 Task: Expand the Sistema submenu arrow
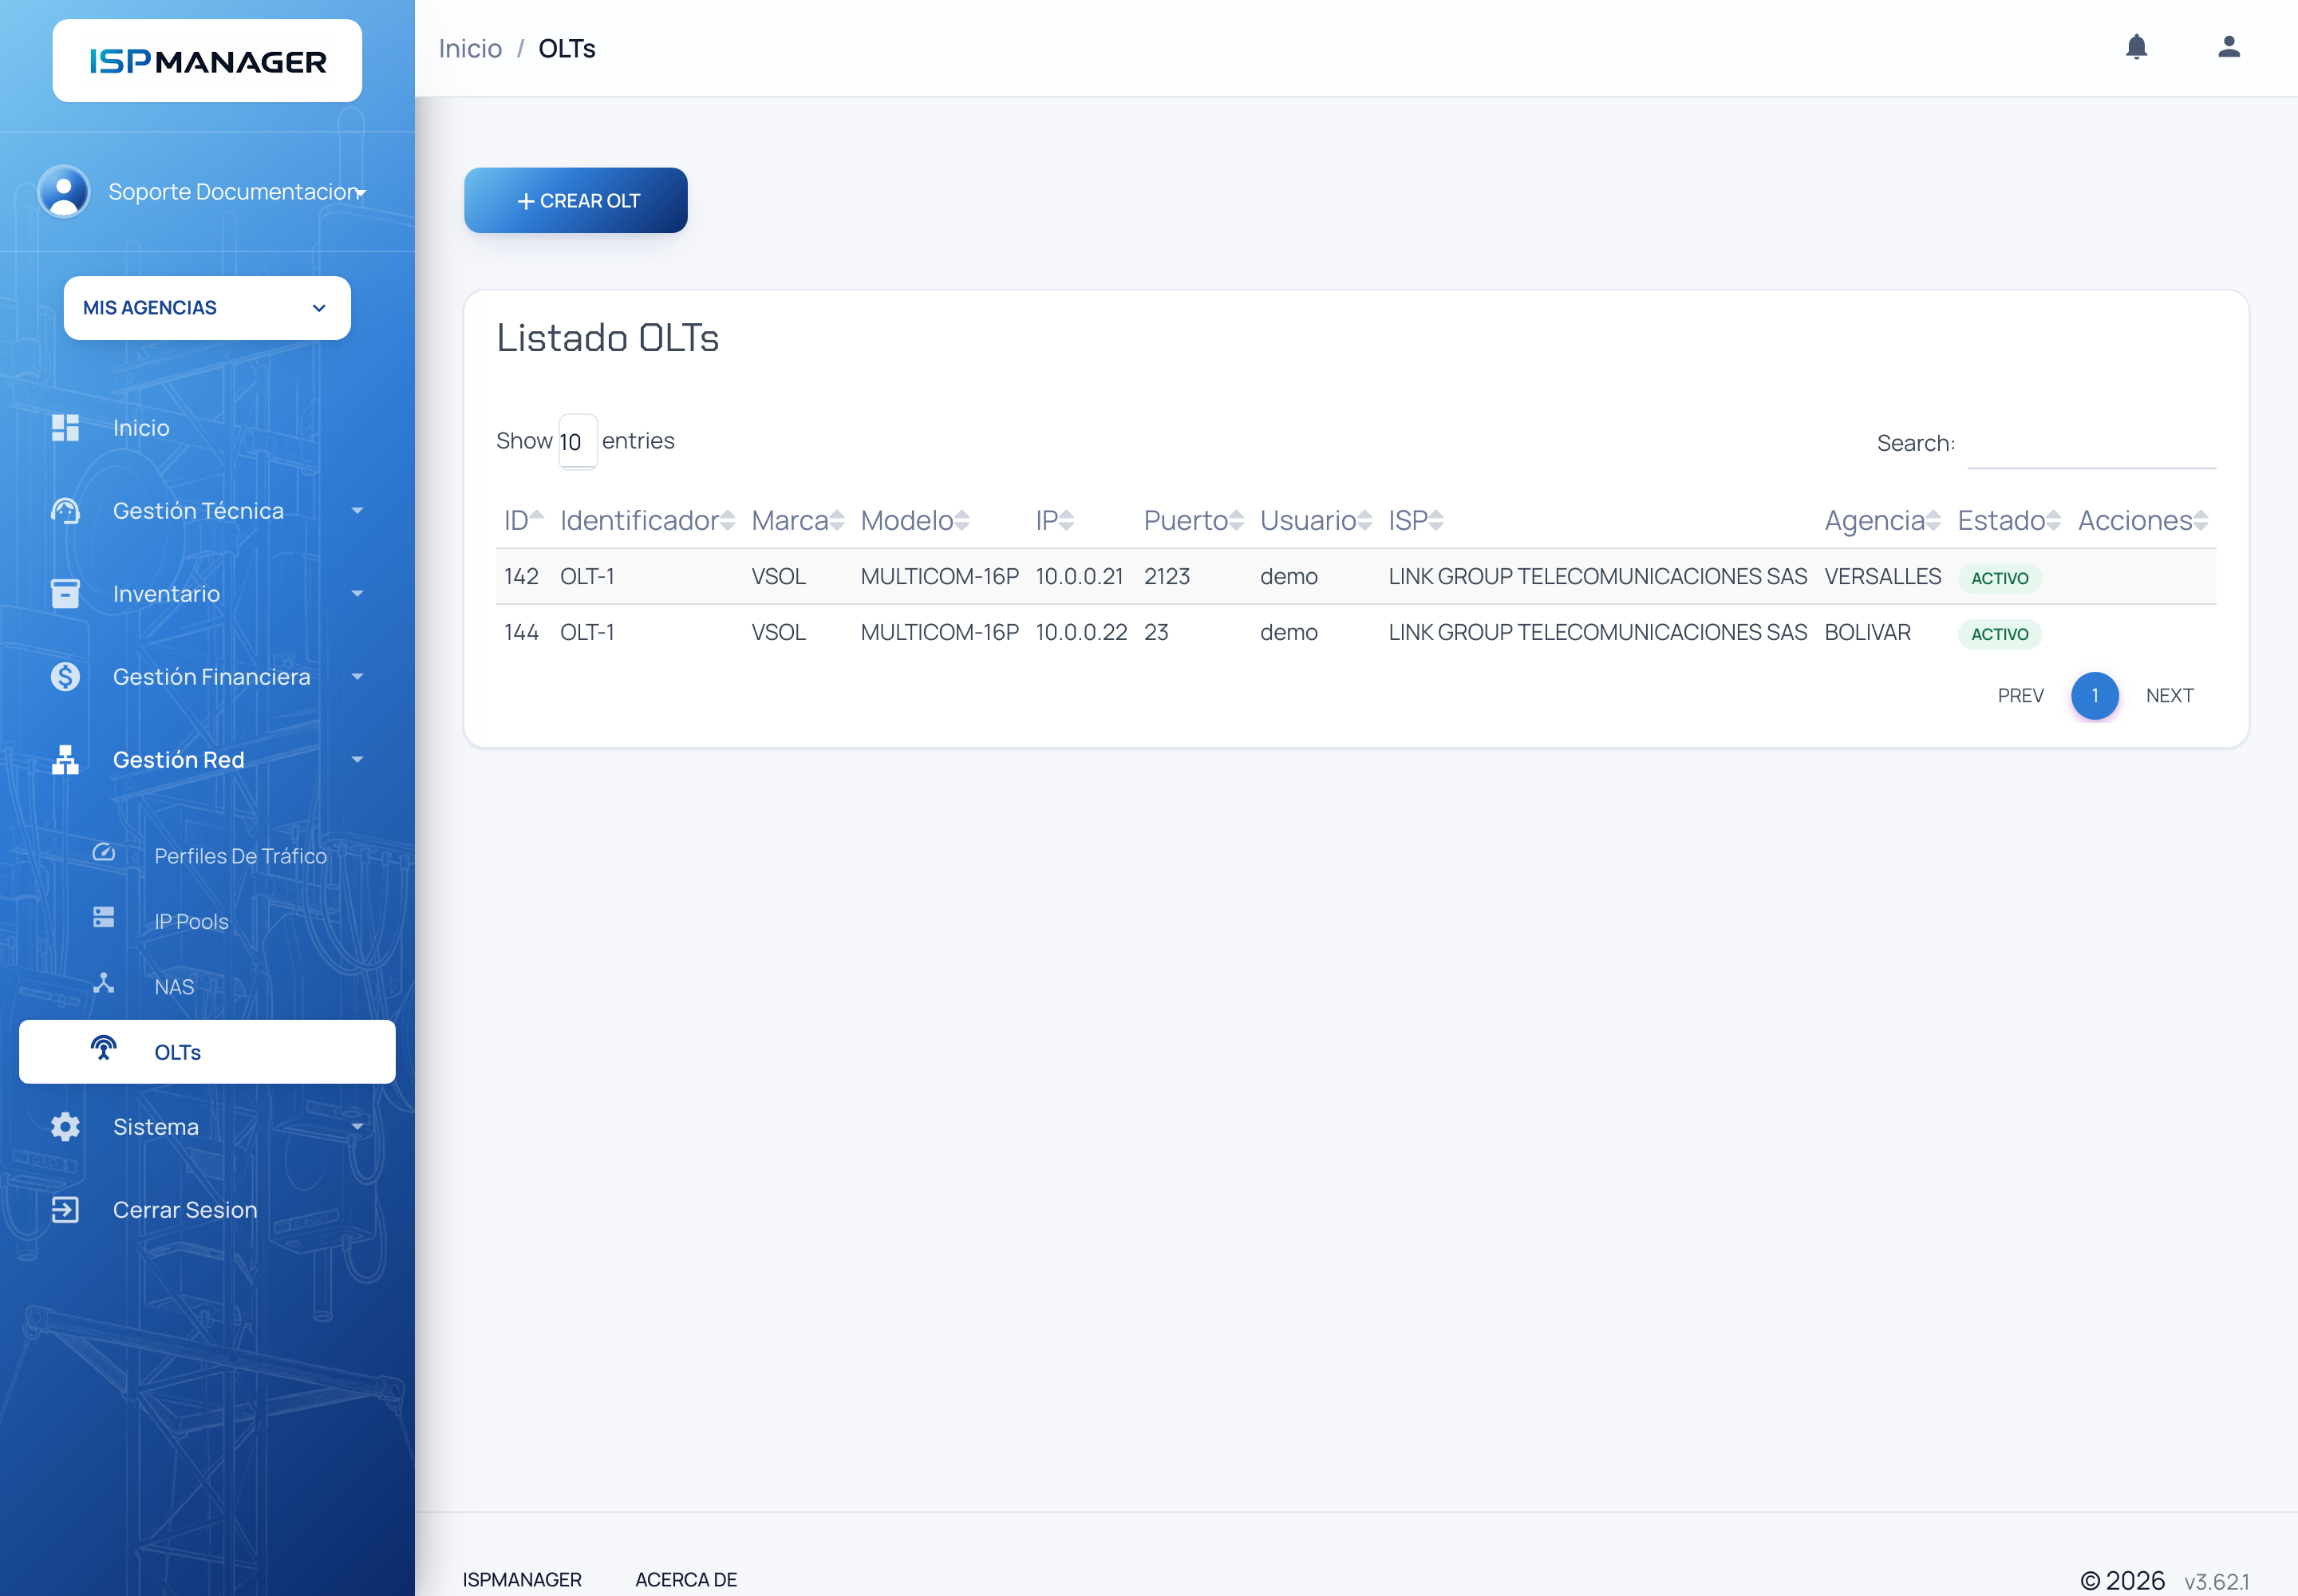pyautogui.click(x=357, y=1127)
